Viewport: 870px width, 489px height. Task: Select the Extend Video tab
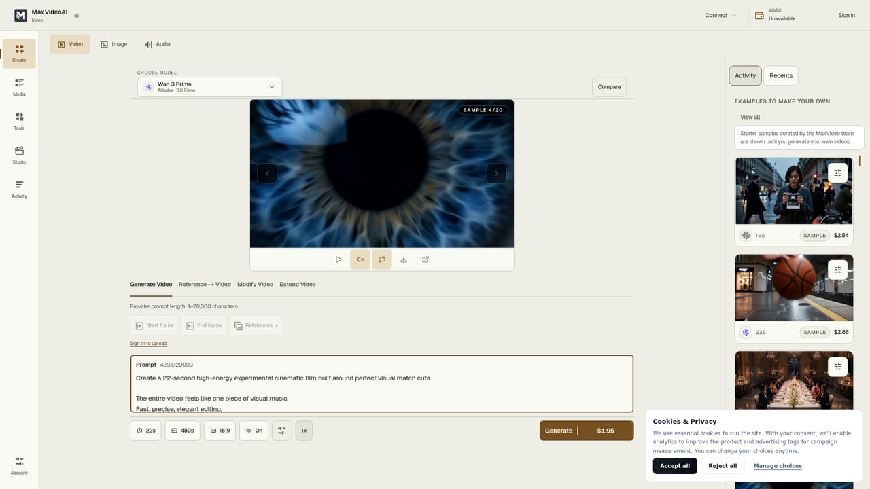pos(298,285)
